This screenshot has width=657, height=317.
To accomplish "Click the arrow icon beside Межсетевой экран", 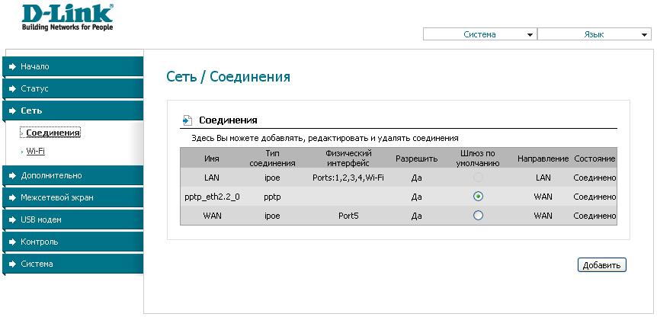I will tap(12, 197).
